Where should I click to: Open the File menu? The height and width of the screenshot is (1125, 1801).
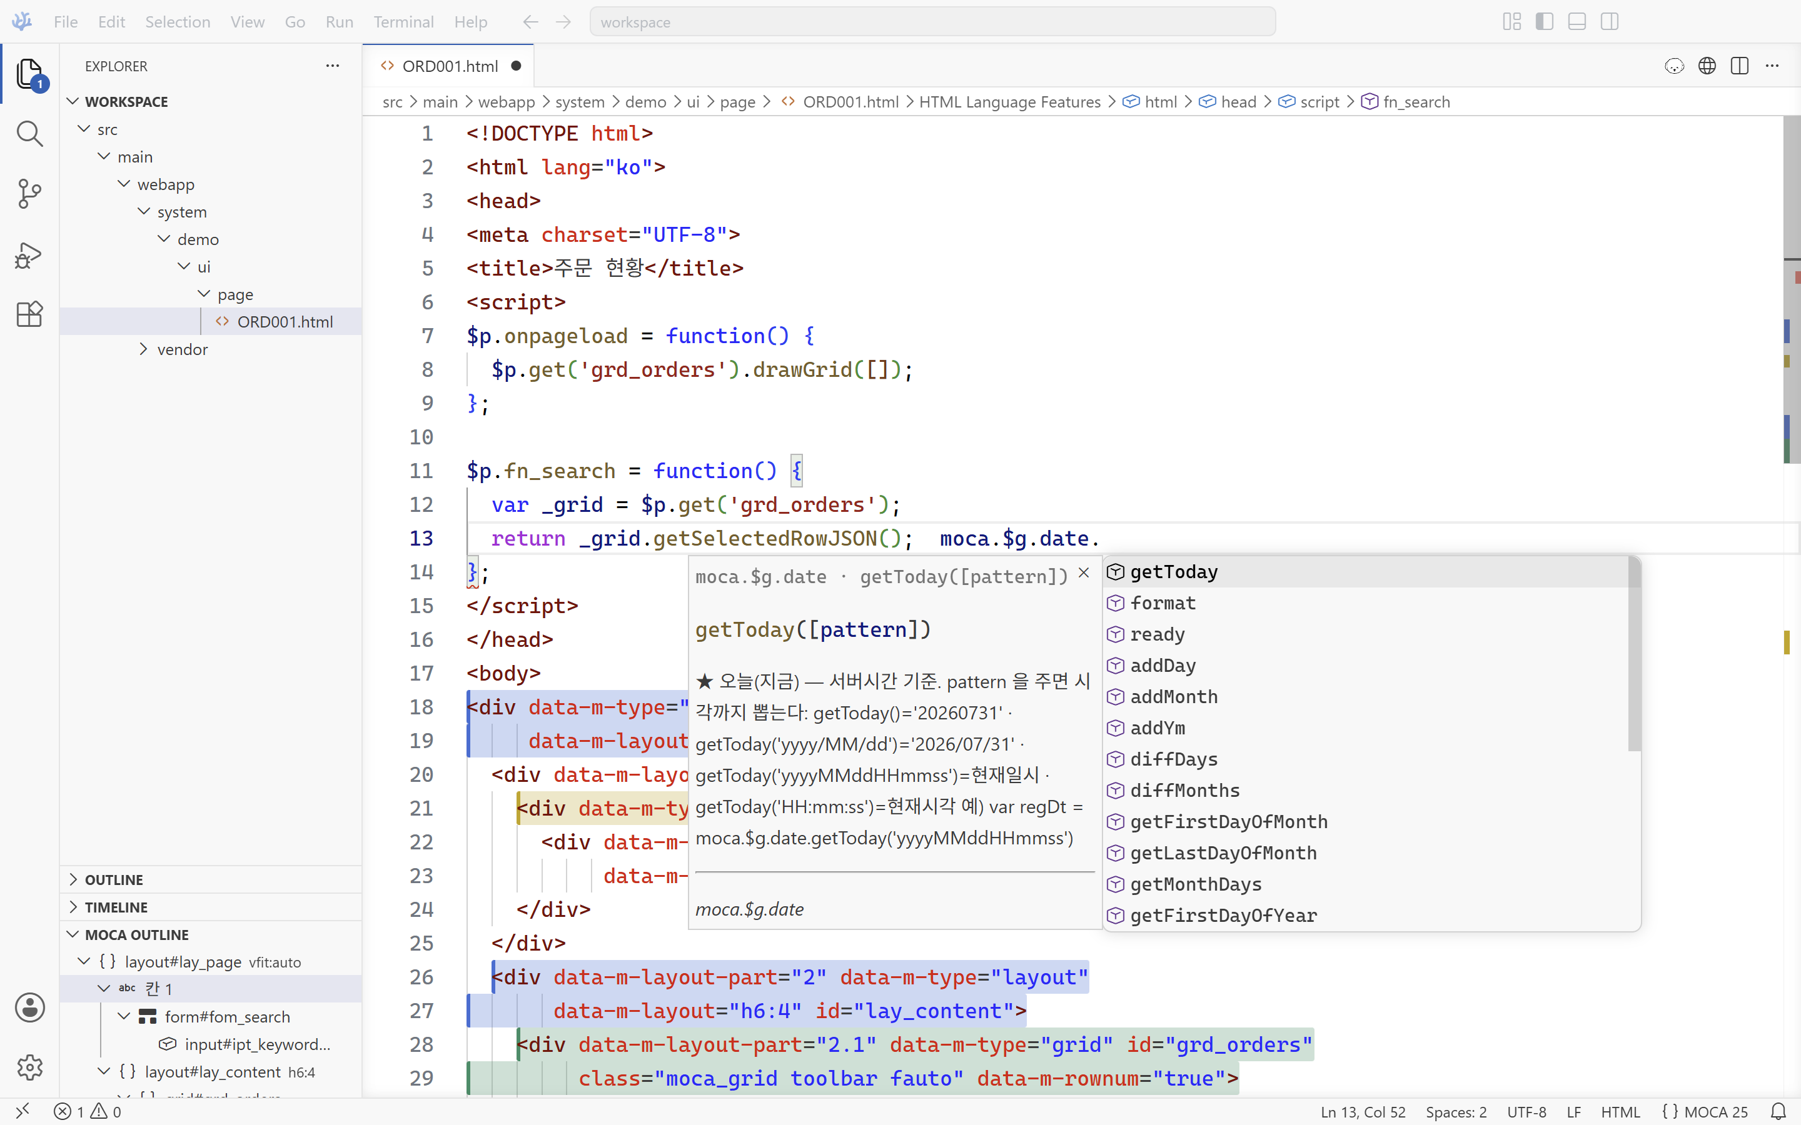66,22
